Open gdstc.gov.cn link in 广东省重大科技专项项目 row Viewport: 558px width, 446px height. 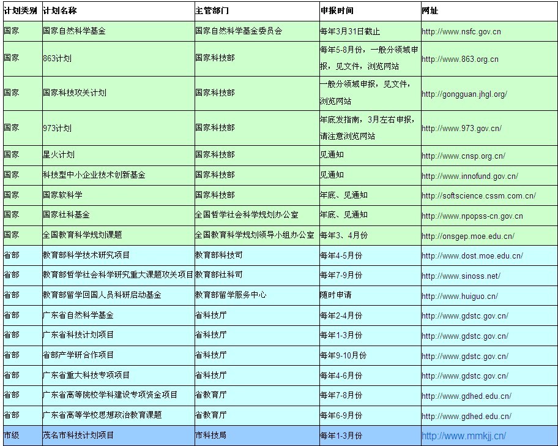(465, 376)
